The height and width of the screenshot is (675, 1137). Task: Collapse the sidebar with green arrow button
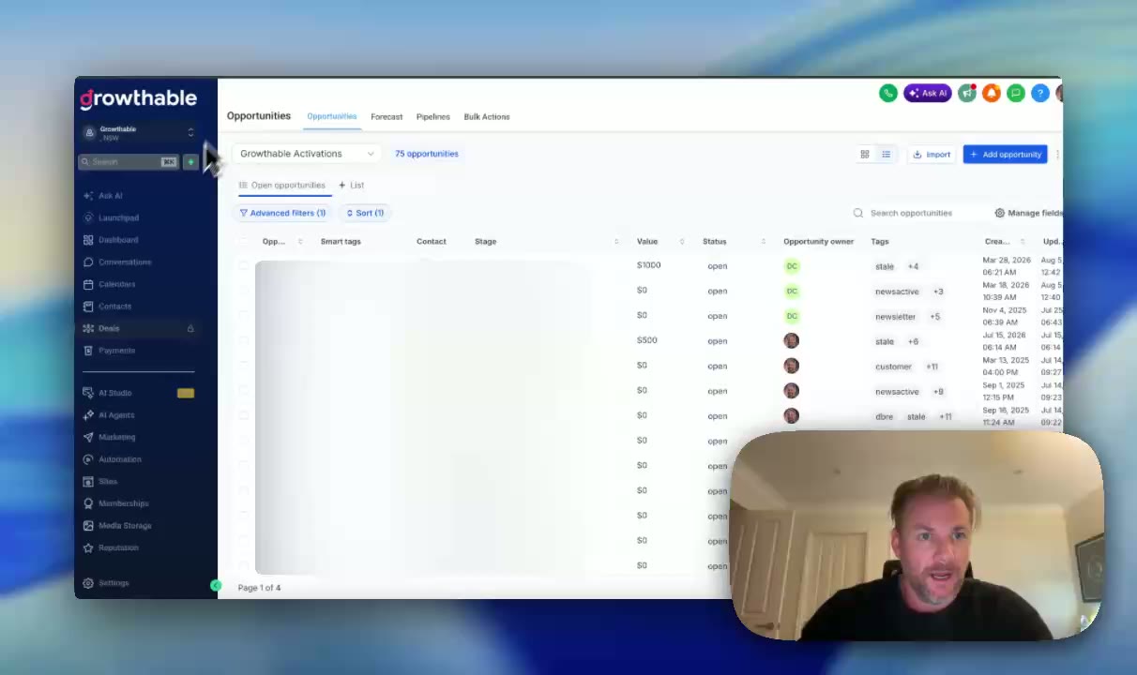click(x=216, y=586)
